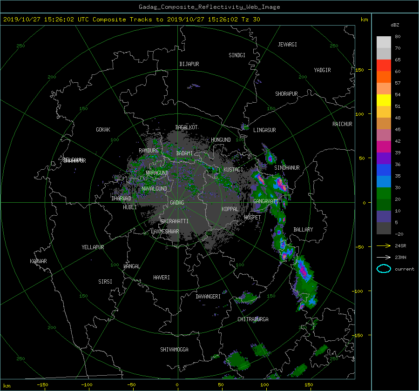
Task: Click the 0 tick on bottom km axis
Action: coord(177,384)
